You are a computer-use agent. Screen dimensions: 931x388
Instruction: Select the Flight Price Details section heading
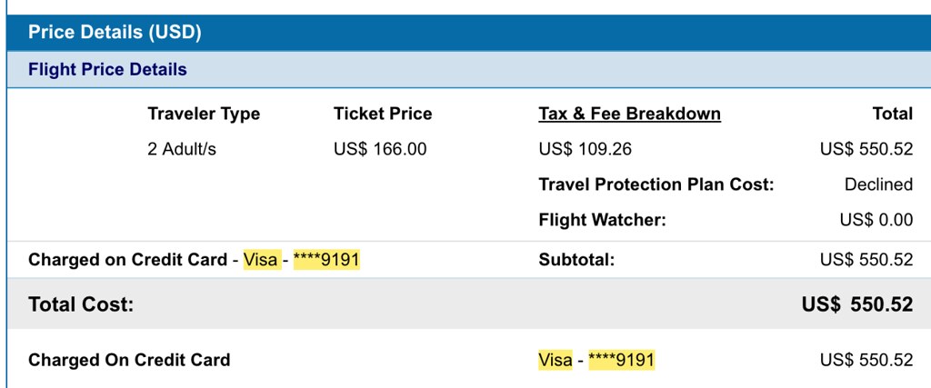point(107,69)
